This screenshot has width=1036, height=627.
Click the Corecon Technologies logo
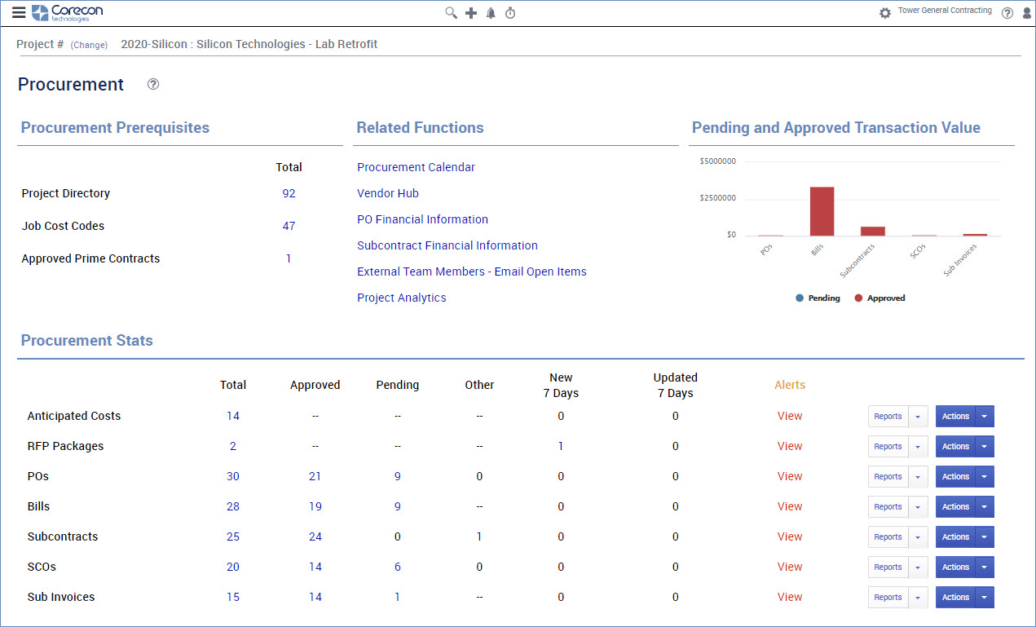tap(68, 12)
